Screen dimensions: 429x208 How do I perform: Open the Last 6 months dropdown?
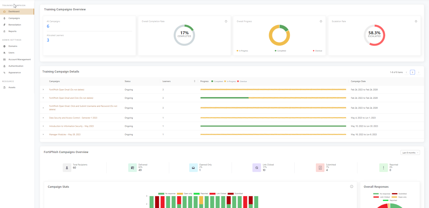pyautogui.click(x=410, y=153)
